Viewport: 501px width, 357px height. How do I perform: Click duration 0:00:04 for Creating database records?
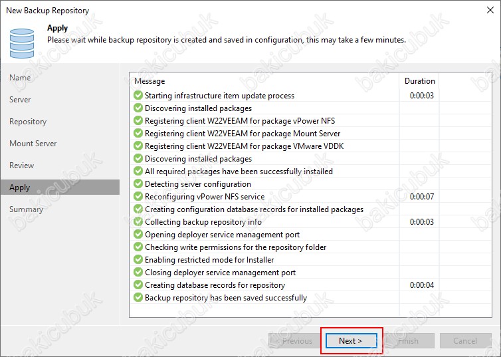pos(422,285)
